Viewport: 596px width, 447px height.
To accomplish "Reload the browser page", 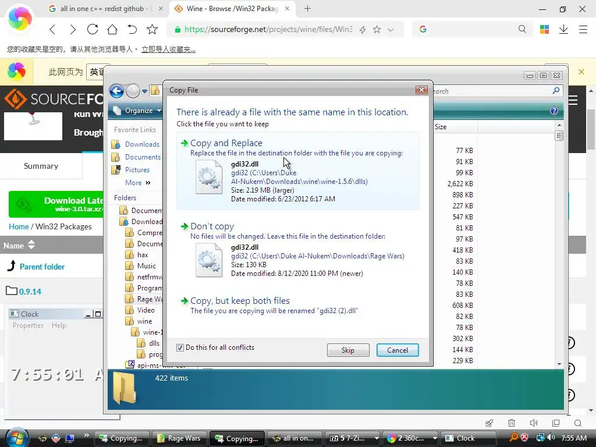I will tap(93, 29).
